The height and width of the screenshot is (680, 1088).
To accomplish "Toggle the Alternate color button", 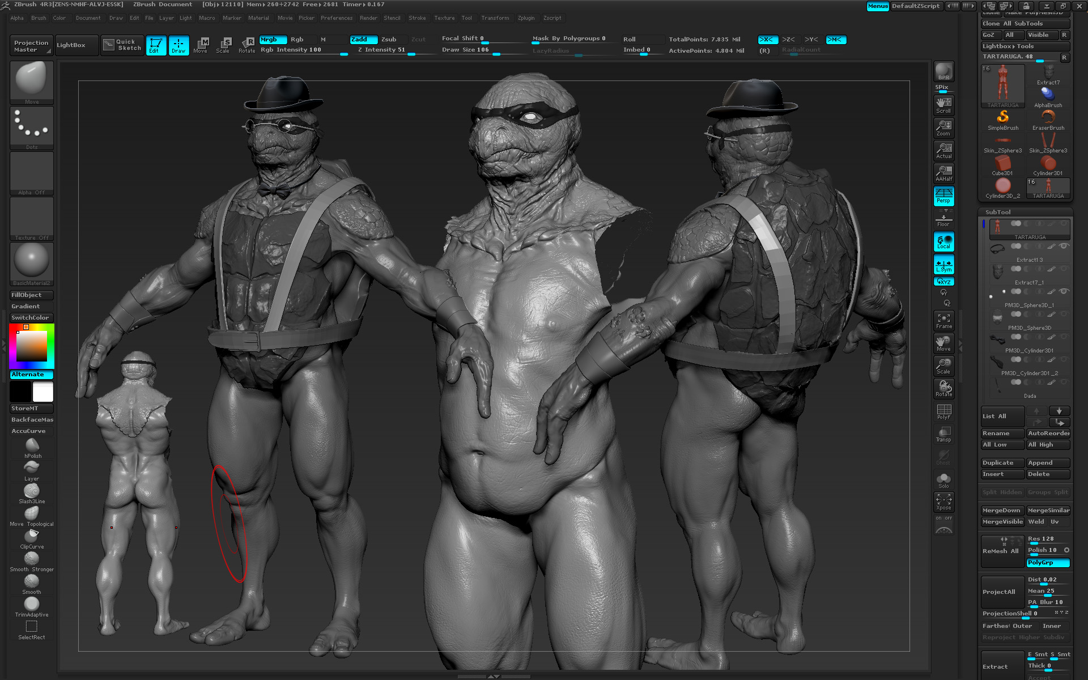I will (x=32, y=375).
